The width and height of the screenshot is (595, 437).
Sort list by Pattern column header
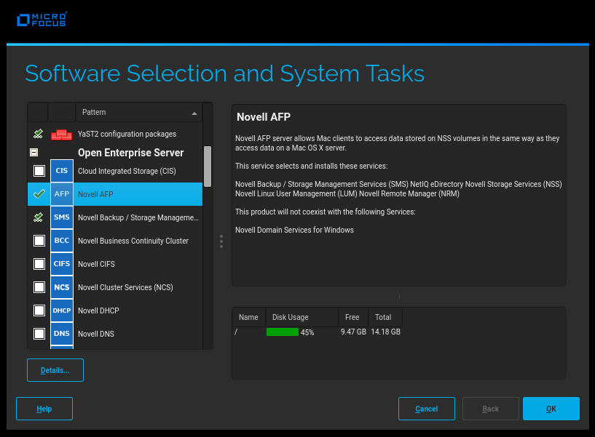pos(138,113)
